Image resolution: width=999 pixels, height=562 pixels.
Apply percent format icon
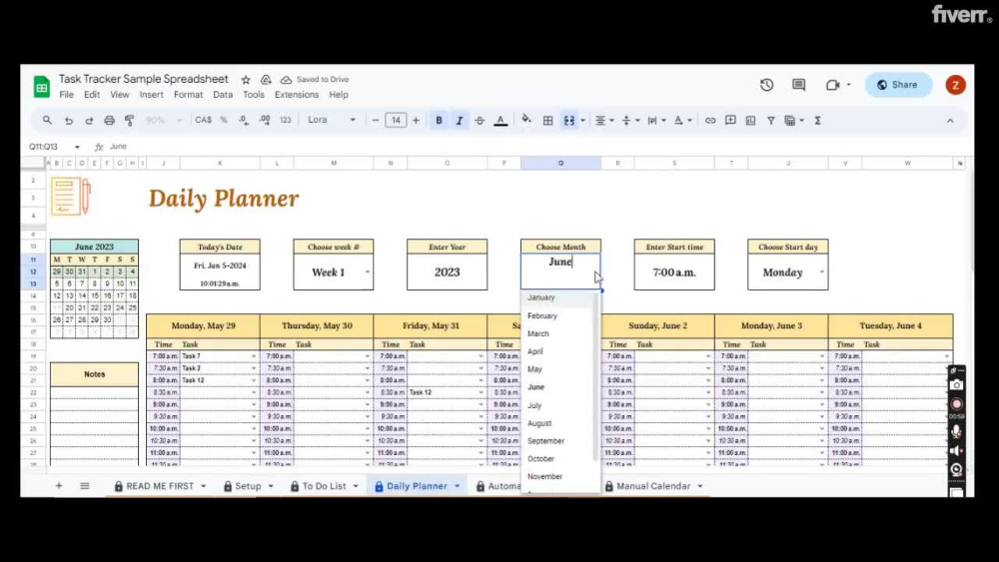click(224, 121)
